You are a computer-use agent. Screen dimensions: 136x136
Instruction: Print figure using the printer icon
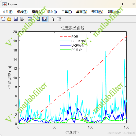point(22,19)
